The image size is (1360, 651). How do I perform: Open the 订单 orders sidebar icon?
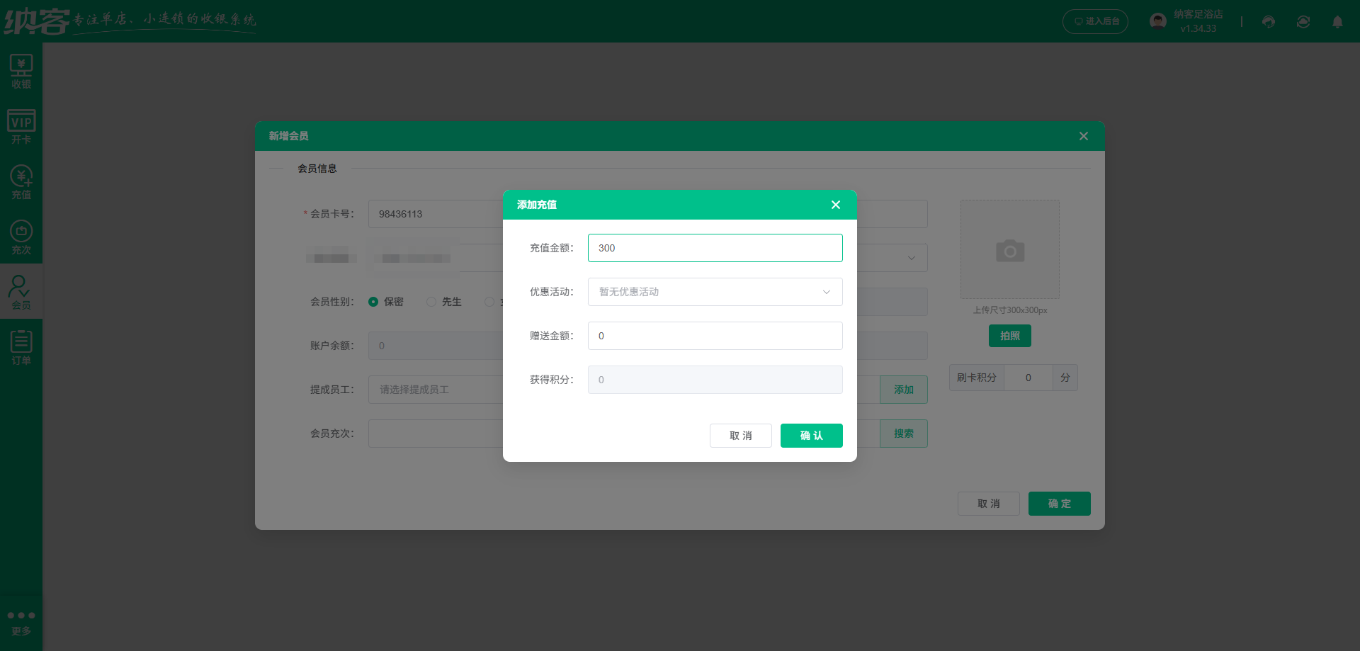pos(21,348)
